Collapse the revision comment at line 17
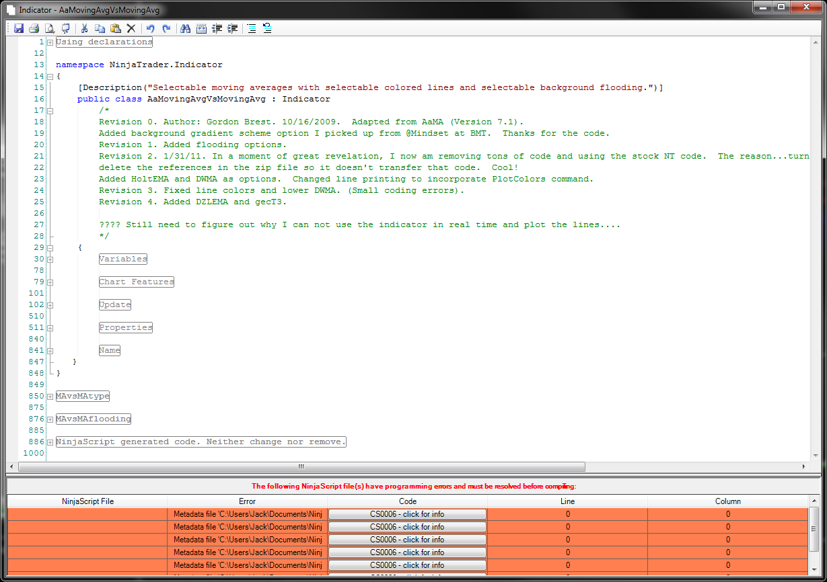The height and width of the screenshot is (582, 827). [50, 111]
